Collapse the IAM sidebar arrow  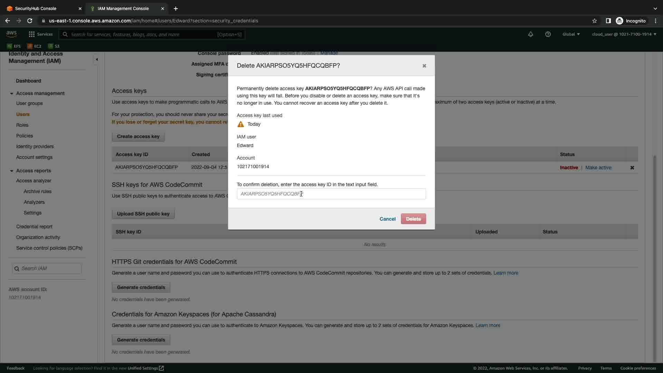pos(97,59)
